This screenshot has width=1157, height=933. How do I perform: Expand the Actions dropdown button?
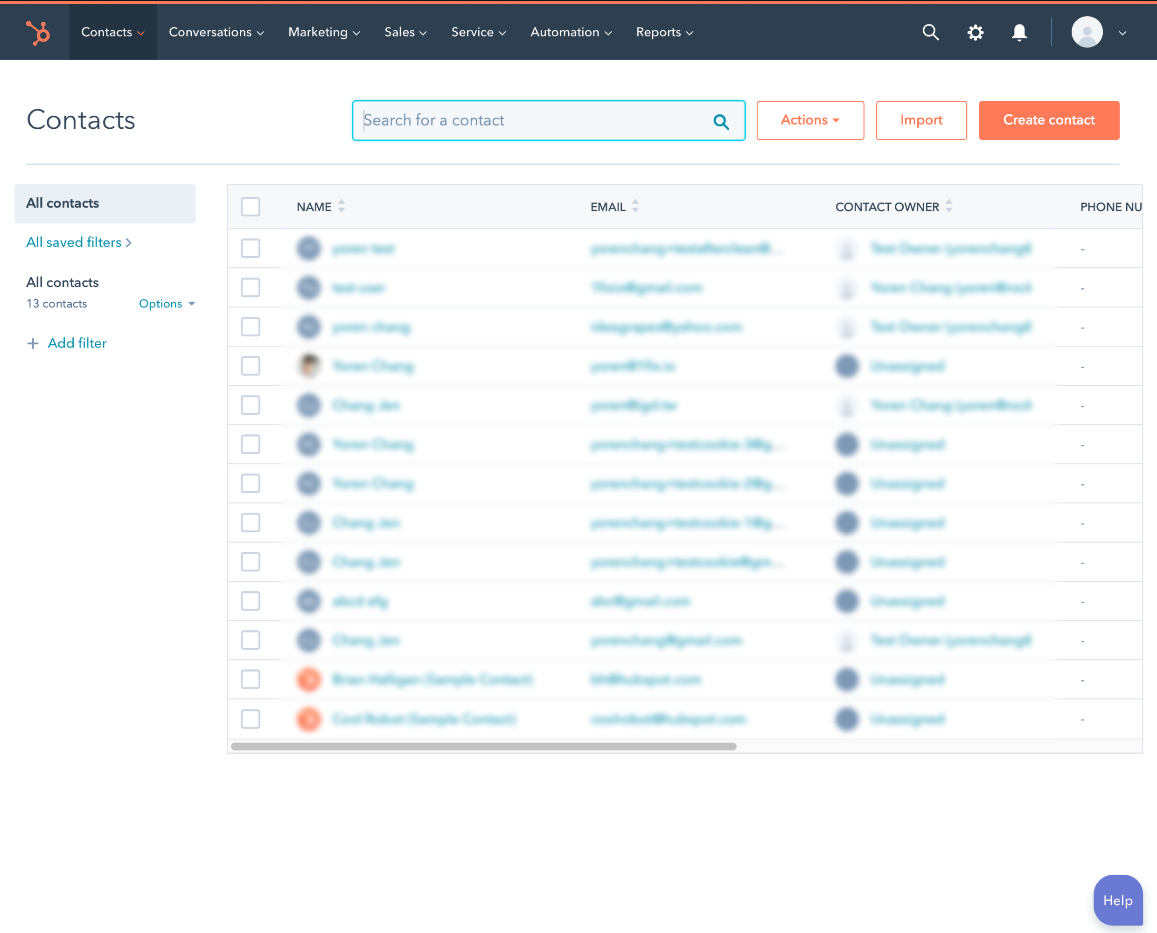coord(810,120)
